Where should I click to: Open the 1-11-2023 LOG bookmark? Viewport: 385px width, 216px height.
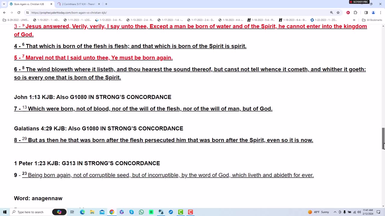(x=77, y=20)
